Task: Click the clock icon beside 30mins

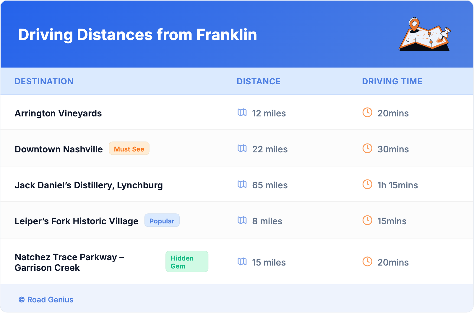Action: pos(367,148)
